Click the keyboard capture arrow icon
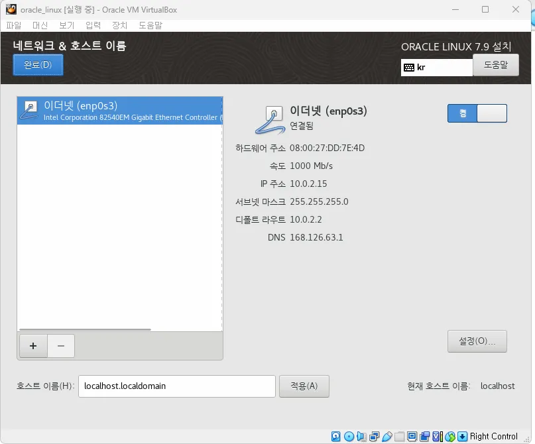The width and height of the screenshot is (535, 444). tap(462, 436)
